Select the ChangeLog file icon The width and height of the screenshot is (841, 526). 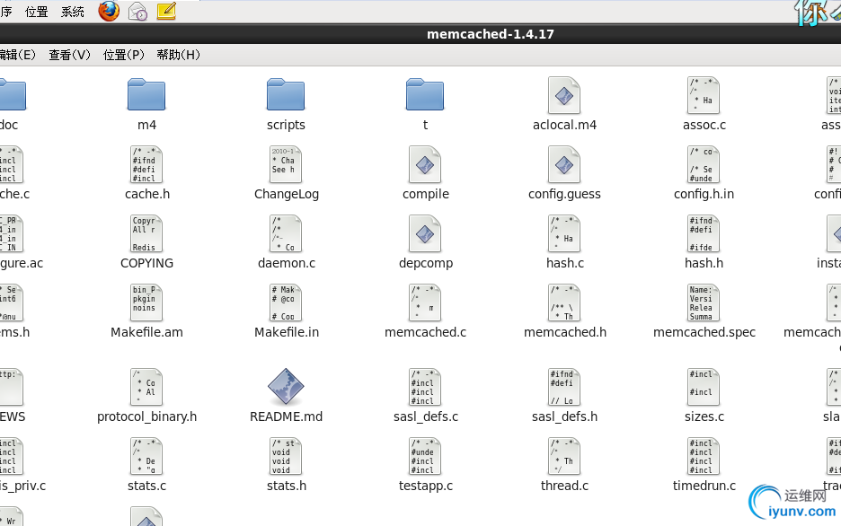[286, 164]
